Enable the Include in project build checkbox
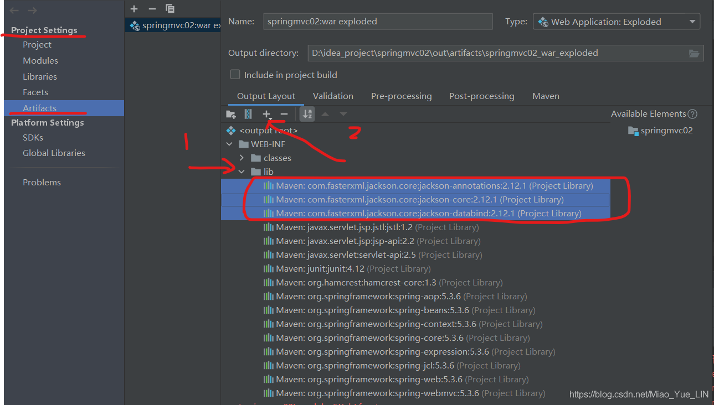714x405 pixels. point(235,74)
